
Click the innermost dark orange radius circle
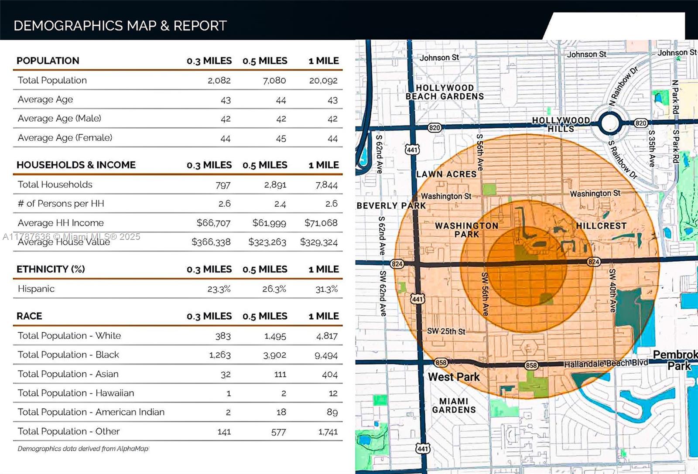coord(527,266)
